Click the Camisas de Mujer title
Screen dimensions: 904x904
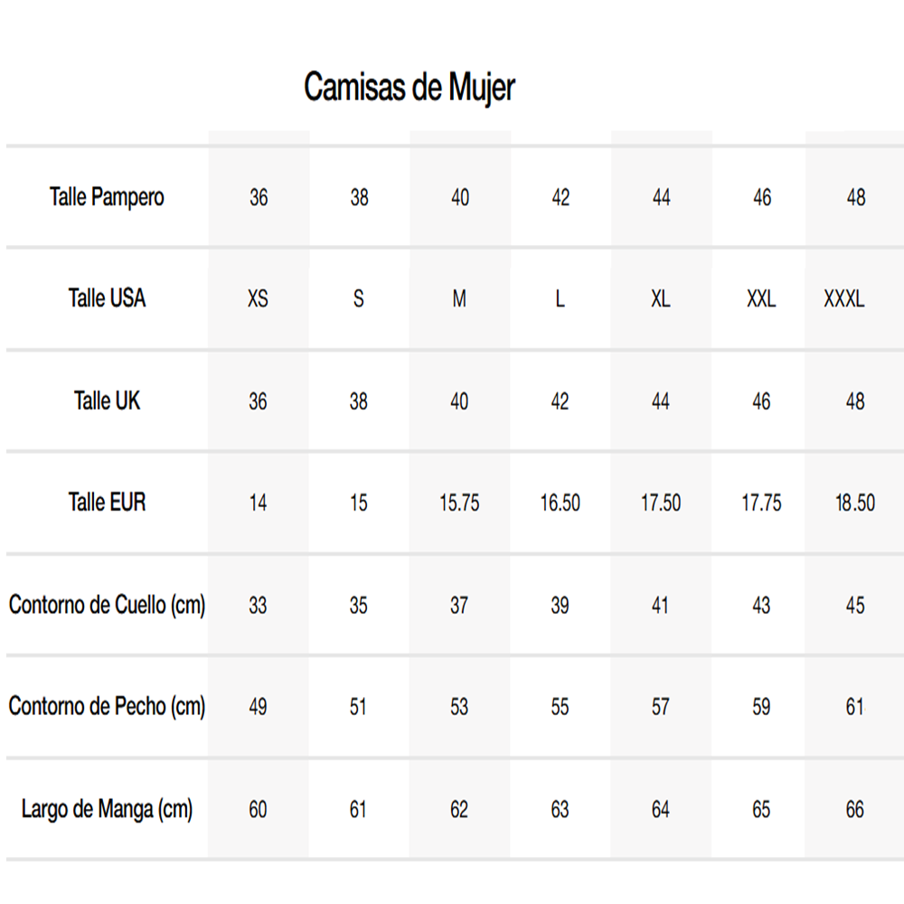click(x=410, y=89)
